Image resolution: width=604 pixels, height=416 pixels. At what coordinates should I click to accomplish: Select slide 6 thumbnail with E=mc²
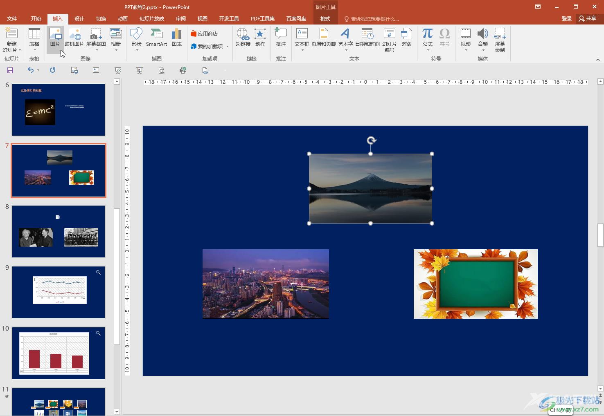pyautogui.click(x=59, y=110)
